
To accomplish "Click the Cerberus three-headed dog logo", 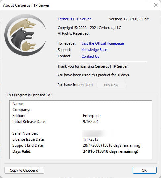I will [25, 35].
